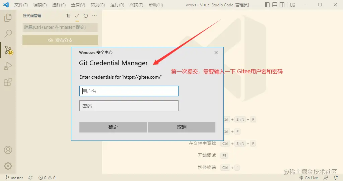The width and height of the screenshot is (343, 181).
Task: Click the 源代码管理 panel title
Action: (x=32, y=16)
